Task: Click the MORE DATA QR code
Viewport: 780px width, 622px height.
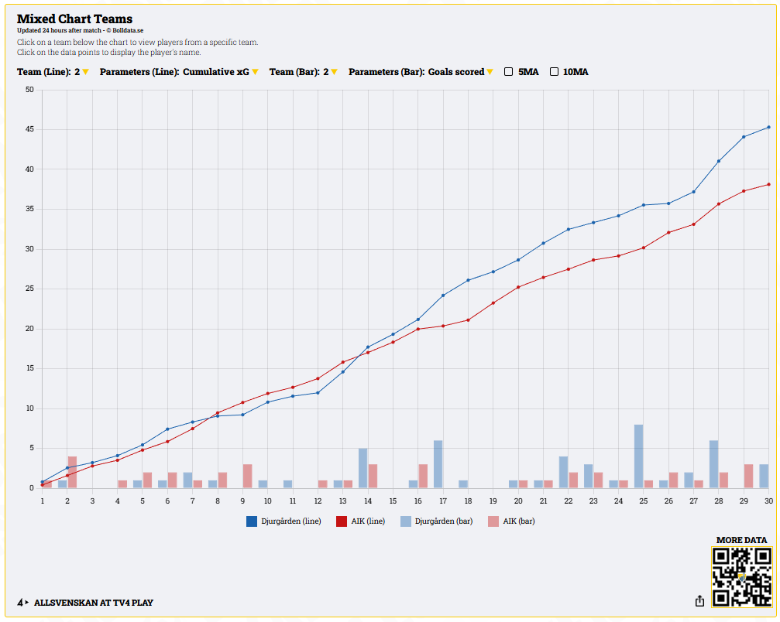Action: tap(741, 577)
